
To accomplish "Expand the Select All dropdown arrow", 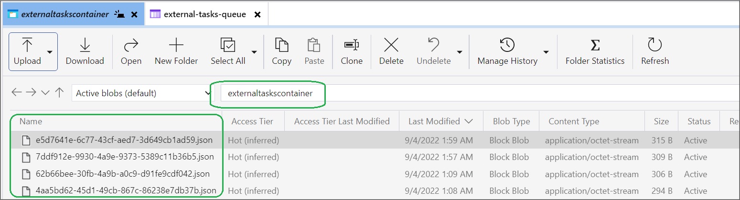I will 254,52.
